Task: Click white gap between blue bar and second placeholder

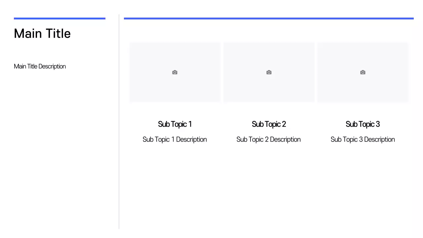Action: [x=269, y=31]
